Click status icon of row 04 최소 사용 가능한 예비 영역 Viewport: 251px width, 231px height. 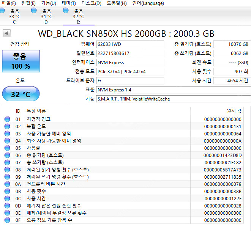pos(7,141)
